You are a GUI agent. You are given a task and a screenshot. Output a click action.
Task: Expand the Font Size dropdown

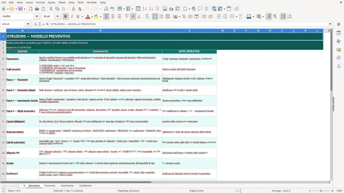[x=57, y=17]
